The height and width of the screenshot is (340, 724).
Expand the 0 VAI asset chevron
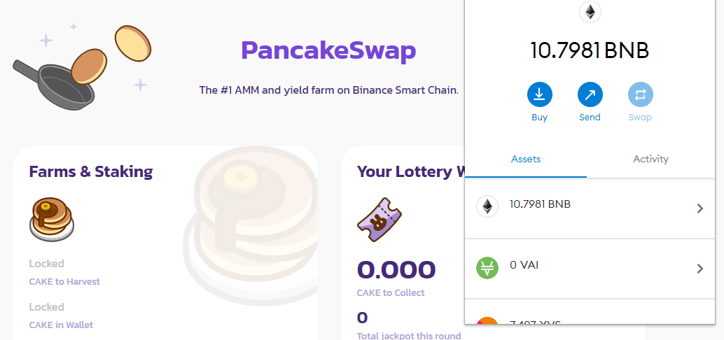(x=700, y=269)
